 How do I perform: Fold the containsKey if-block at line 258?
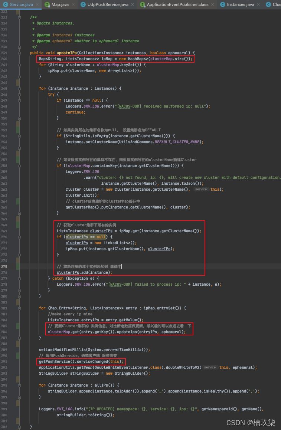pos(19,165)
